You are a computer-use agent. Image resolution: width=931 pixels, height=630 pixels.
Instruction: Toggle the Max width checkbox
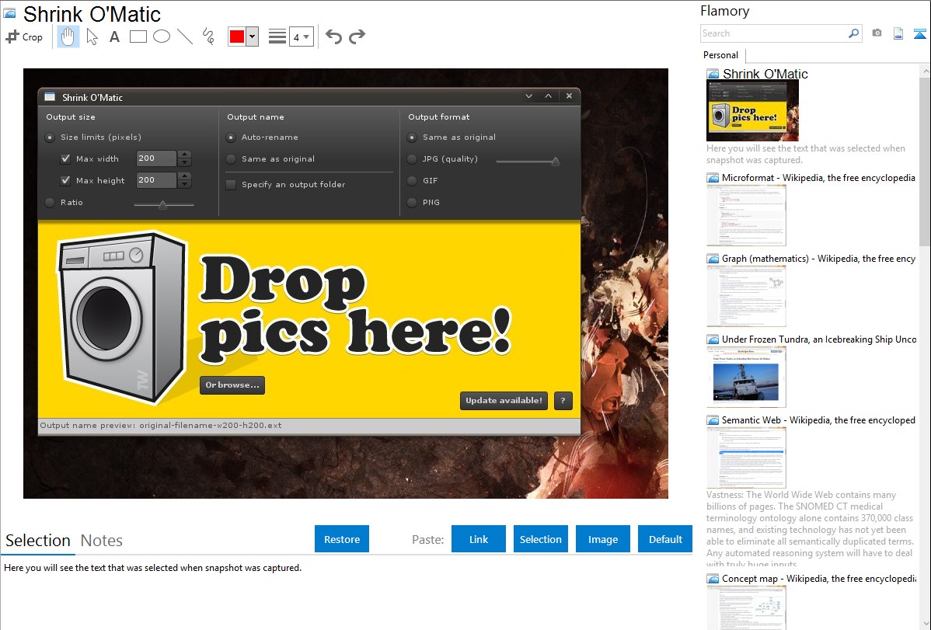click(66, 158)
